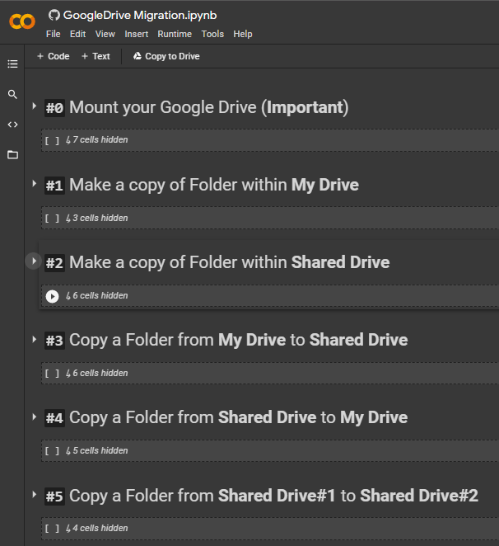The width and height of the screenshot is (499, 546).
Task: Expand section #3 My Drive to Shared Drive
Action: [x=34, y=339]
